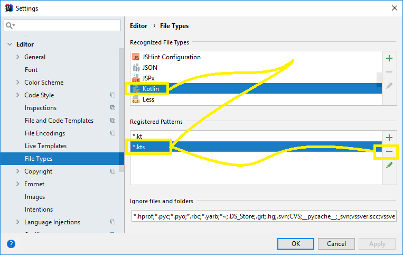Remove the selected recognized file type
The height and width of the screenshot is (255, 403).
tap(389, 72)
